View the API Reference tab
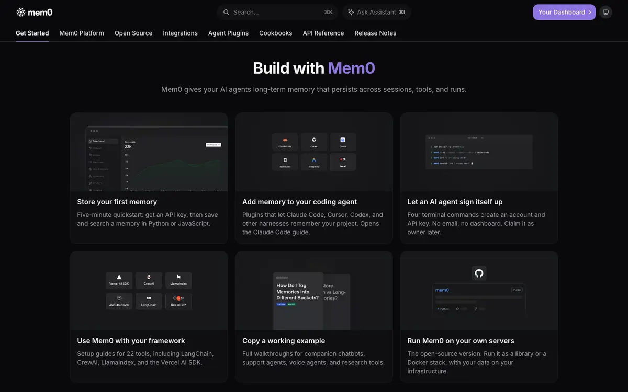The height and width of the screenshot is (392, 628). (x=323, y=33)
